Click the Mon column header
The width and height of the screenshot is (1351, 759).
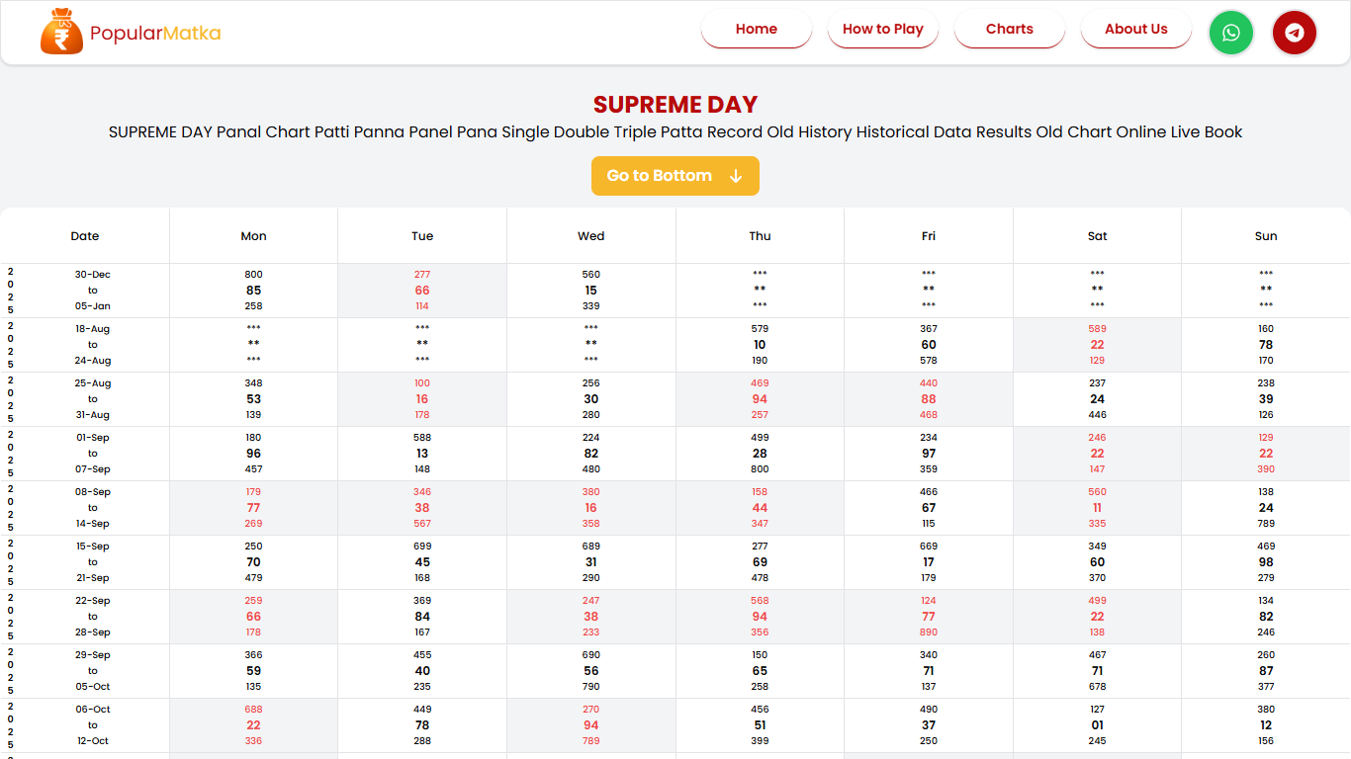253,236
